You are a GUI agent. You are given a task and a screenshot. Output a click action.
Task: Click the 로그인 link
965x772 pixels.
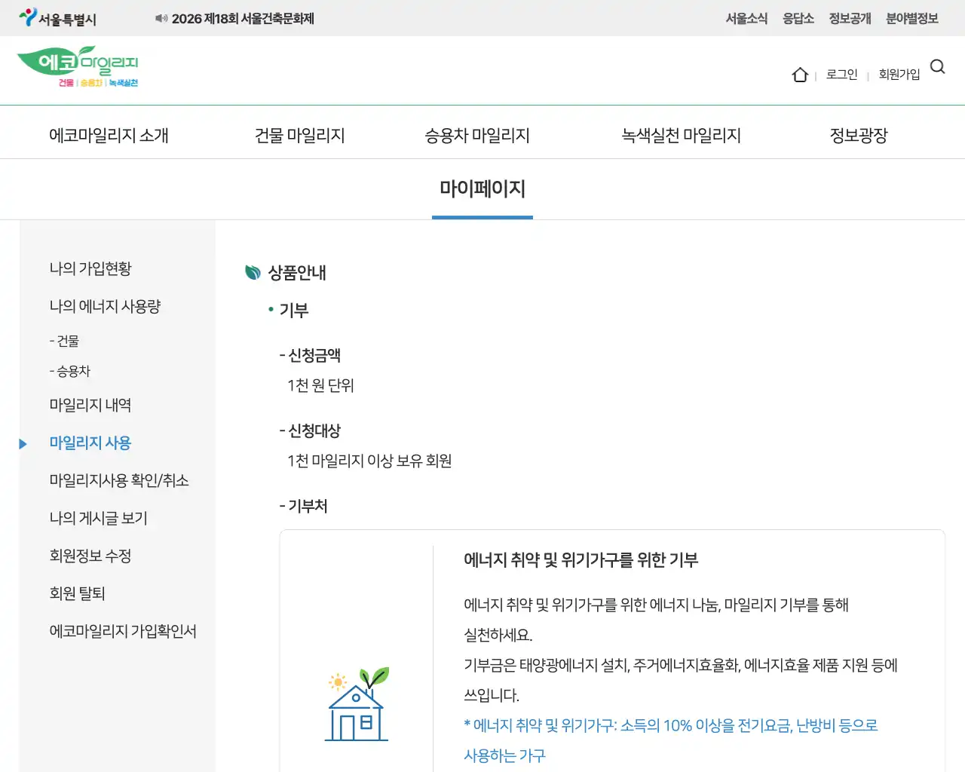click(842, 74)
